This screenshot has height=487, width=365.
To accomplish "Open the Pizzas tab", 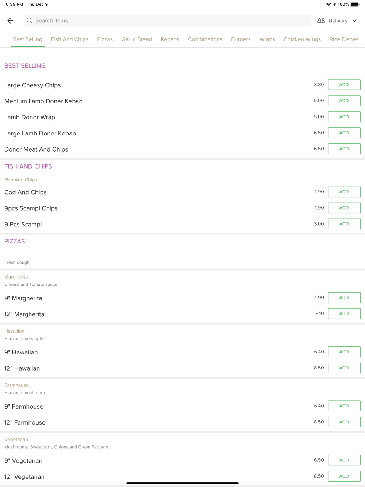I will (x=105, y=39).
